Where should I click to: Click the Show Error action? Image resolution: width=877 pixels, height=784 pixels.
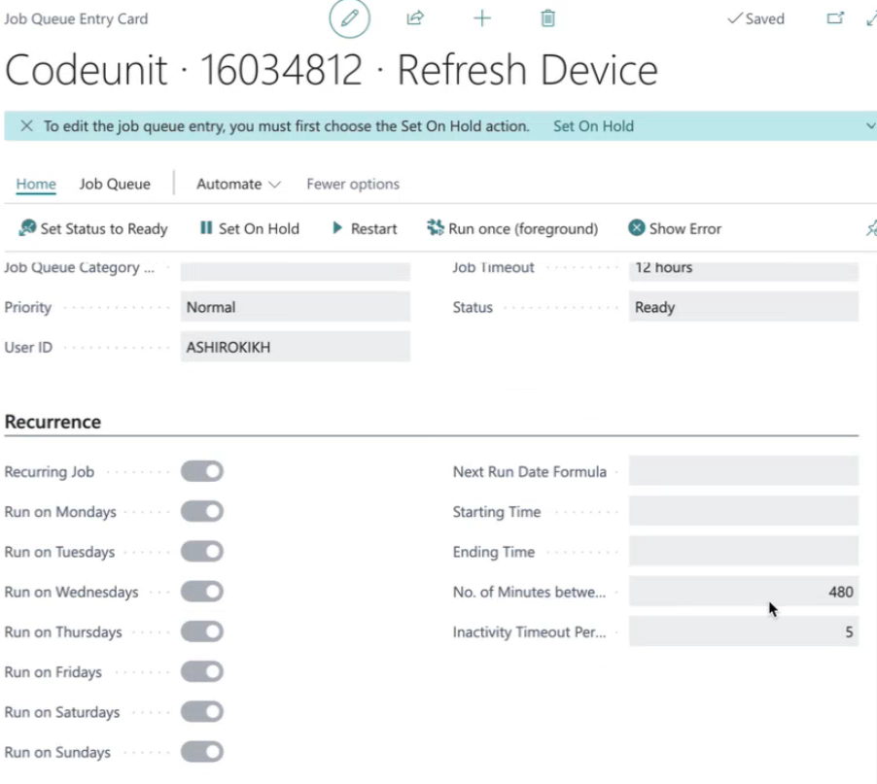[x=675, y=228]
